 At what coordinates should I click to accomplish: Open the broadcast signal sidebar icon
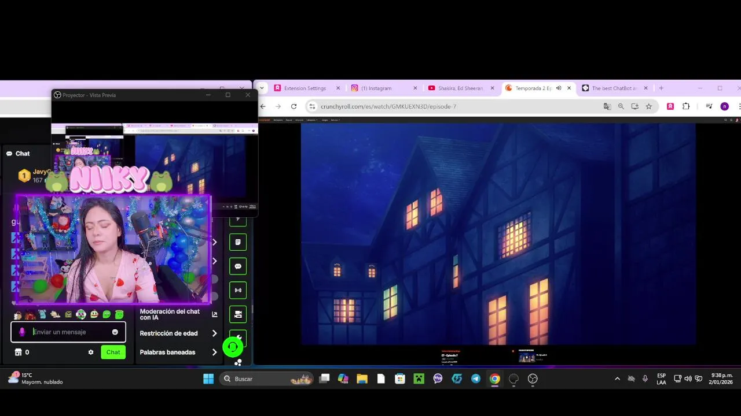pos(238,290)
